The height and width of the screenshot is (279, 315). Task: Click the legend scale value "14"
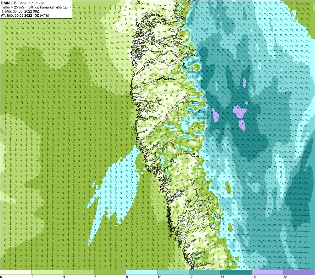pos(222,277)
